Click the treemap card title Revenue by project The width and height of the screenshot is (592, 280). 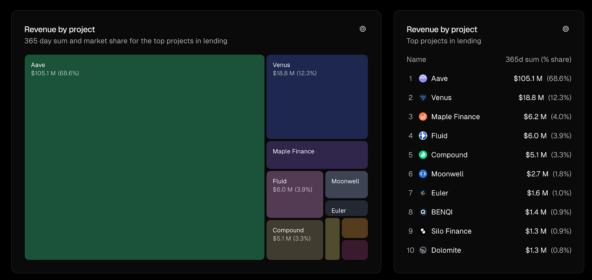[x=60, y=29]
